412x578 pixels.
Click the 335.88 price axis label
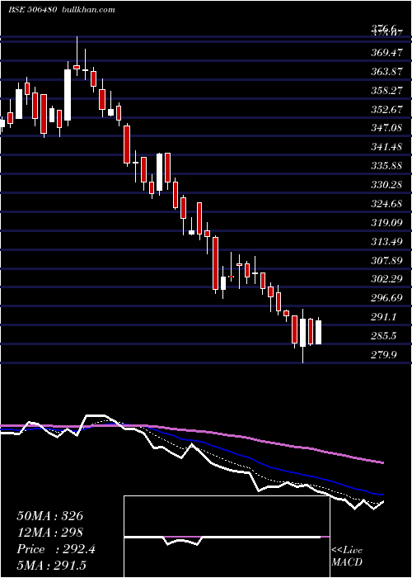(x=386, y=166)
